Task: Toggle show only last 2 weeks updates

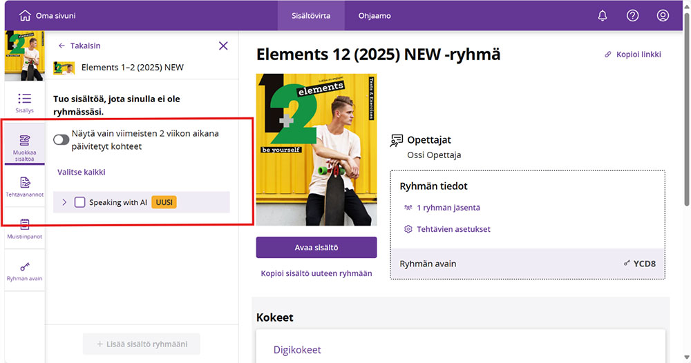Action: 61,139
